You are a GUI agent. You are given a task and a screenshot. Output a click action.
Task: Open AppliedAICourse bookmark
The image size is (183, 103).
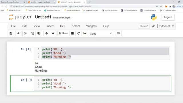coord(14,11)
